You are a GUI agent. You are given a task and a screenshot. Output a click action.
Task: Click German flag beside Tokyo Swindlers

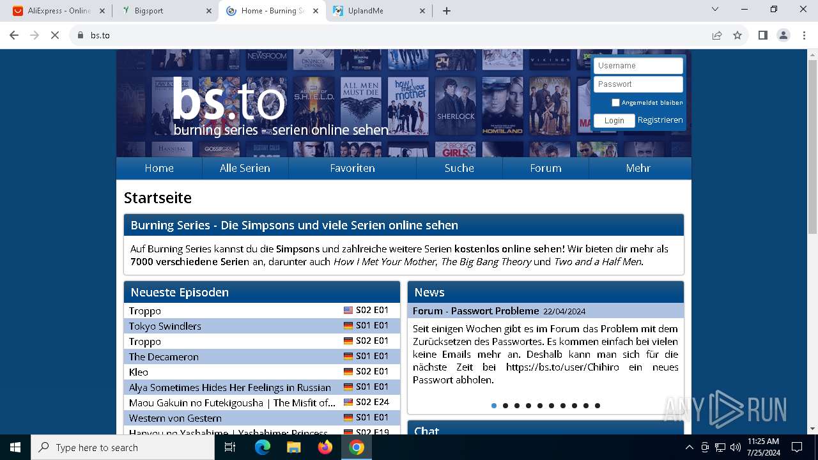tap(348, 325)
